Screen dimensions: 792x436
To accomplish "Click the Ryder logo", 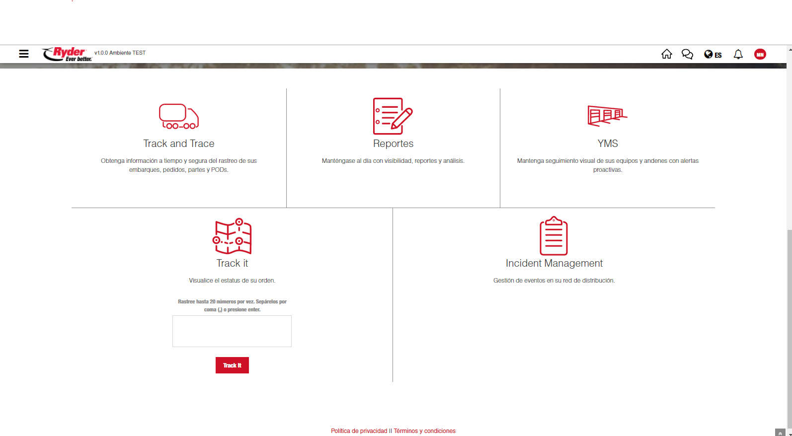I will (x=67, y=54).
